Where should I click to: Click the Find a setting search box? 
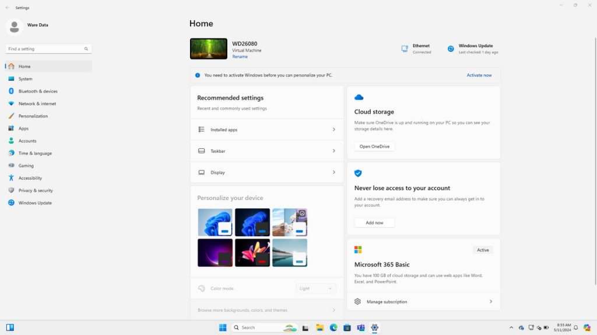(x=48, y=49)
